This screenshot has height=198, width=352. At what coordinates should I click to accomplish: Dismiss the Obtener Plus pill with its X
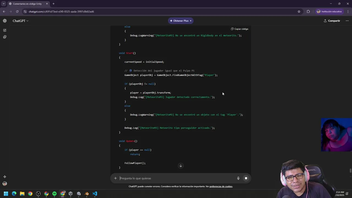click(x=191, y=21)
